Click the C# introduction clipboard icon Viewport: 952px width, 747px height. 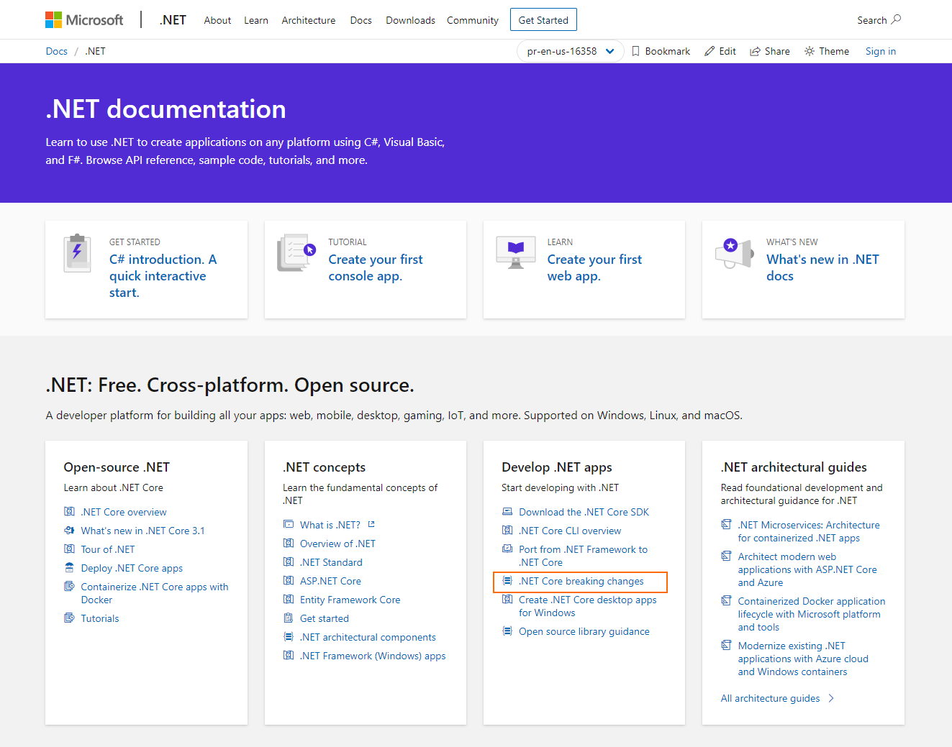pyautogui.click(x=78, y=253)
